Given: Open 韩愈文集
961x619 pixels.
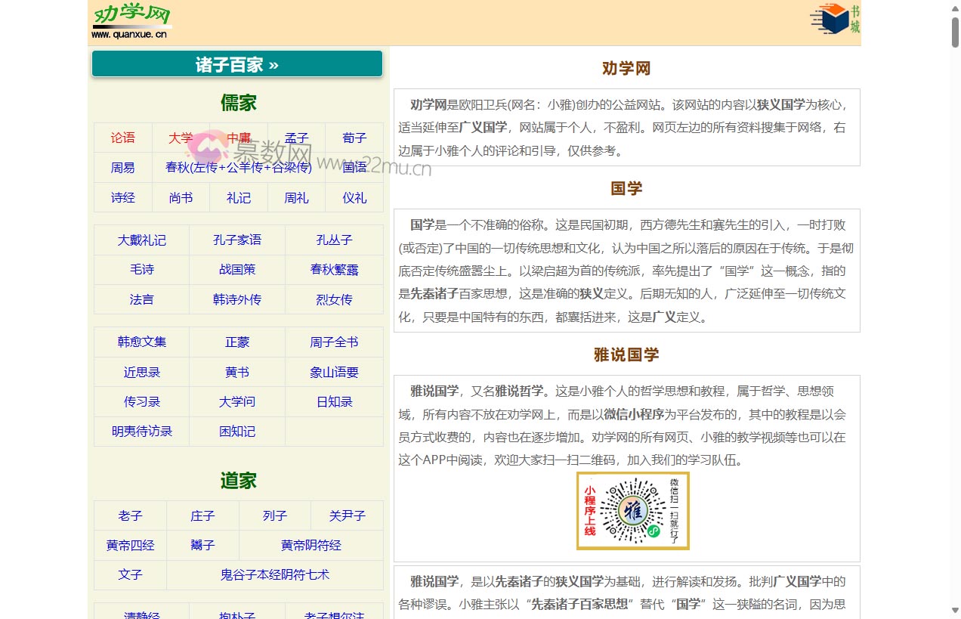Looking at the screenshot, I should [x=141, y=342].
